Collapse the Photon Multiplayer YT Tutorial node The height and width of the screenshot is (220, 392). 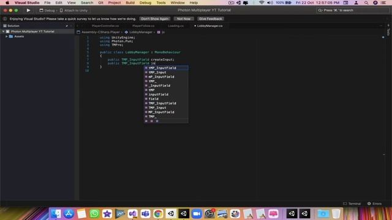4,31
